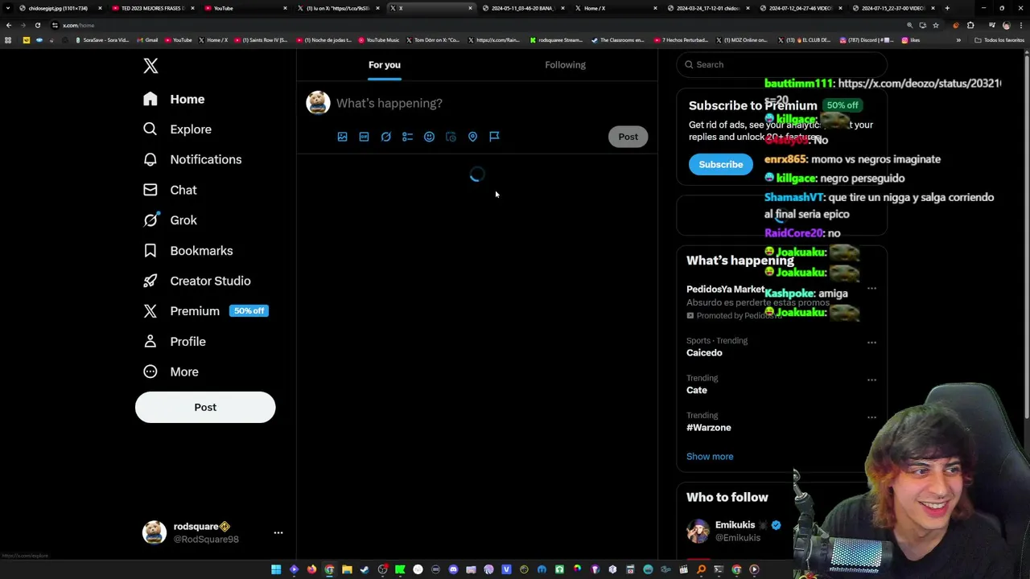1030x579 pixels.
Task: Open Steam from the taskbar
Action: 365,569
